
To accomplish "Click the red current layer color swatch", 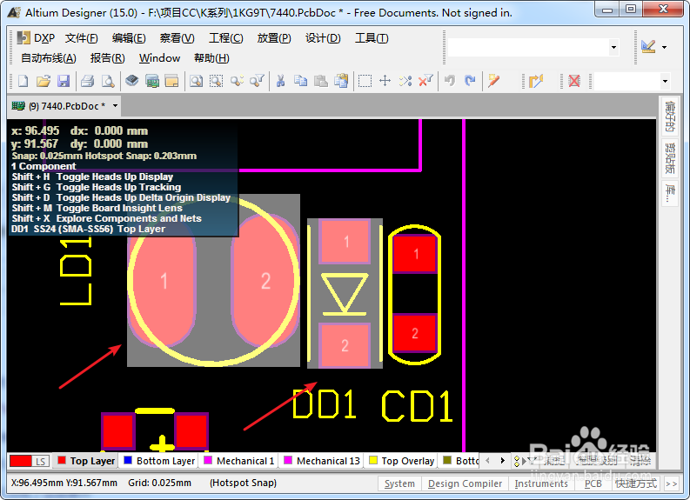I will tap(20, 461).
